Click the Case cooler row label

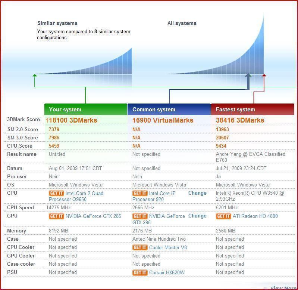coord(21,264)
